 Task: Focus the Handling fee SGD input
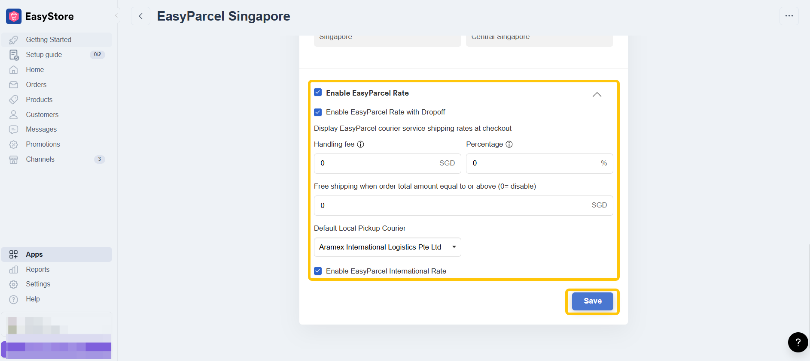tap(387, 163)
